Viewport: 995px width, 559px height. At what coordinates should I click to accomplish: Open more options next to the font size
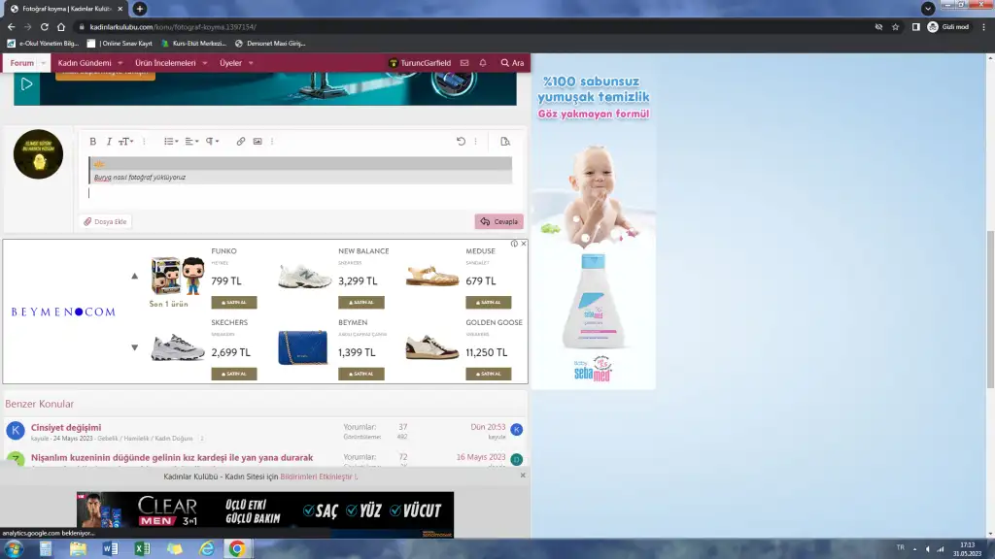(x=144, y=142)
